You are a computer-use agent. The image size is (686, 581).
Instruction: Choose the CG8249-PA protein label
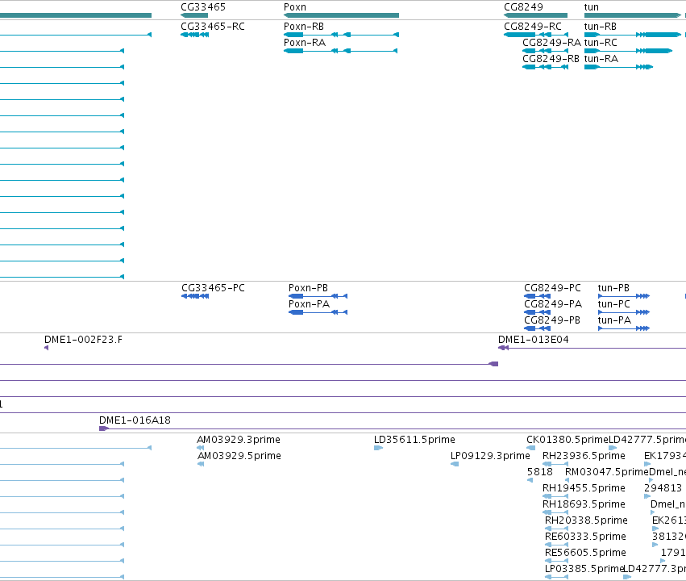pos(553,304)
